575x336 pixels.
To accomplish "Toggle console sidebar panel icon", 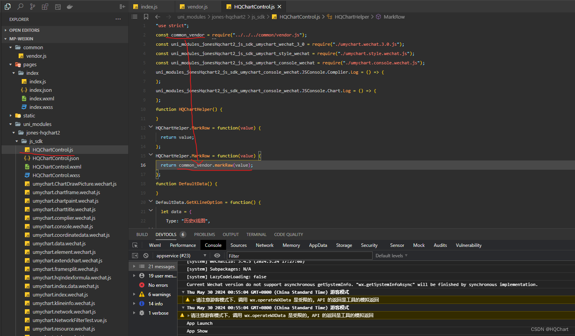I will coord(135,256).
